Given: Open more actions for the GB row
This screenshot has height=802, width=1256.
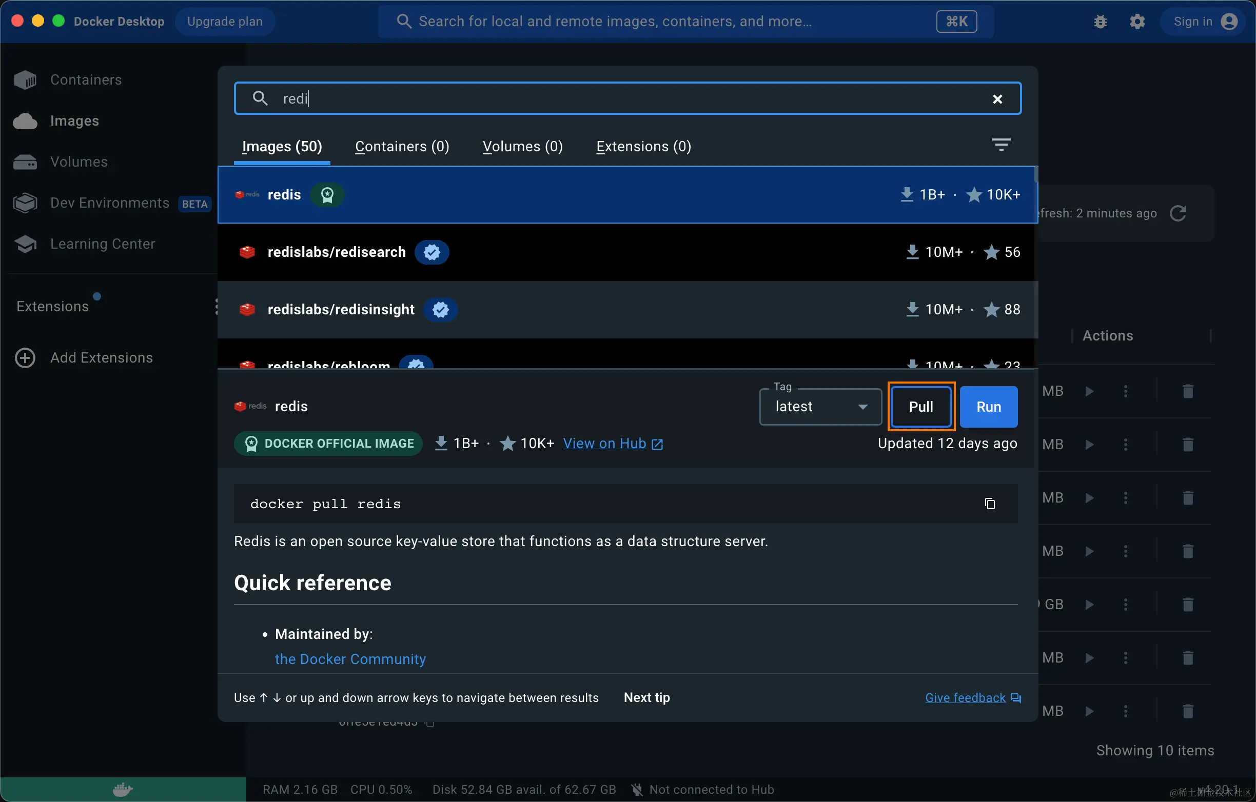Looking at the screenshot, I should click(x=1126, y=605).
